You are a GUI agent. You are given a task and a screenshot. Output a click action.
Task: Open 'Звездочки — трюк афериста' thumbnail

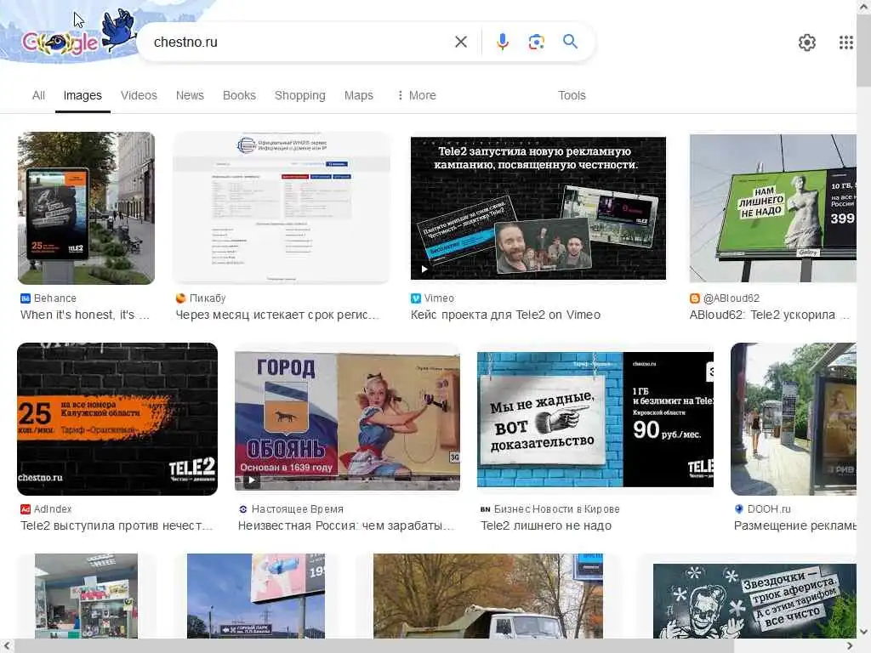click(754, 601)
